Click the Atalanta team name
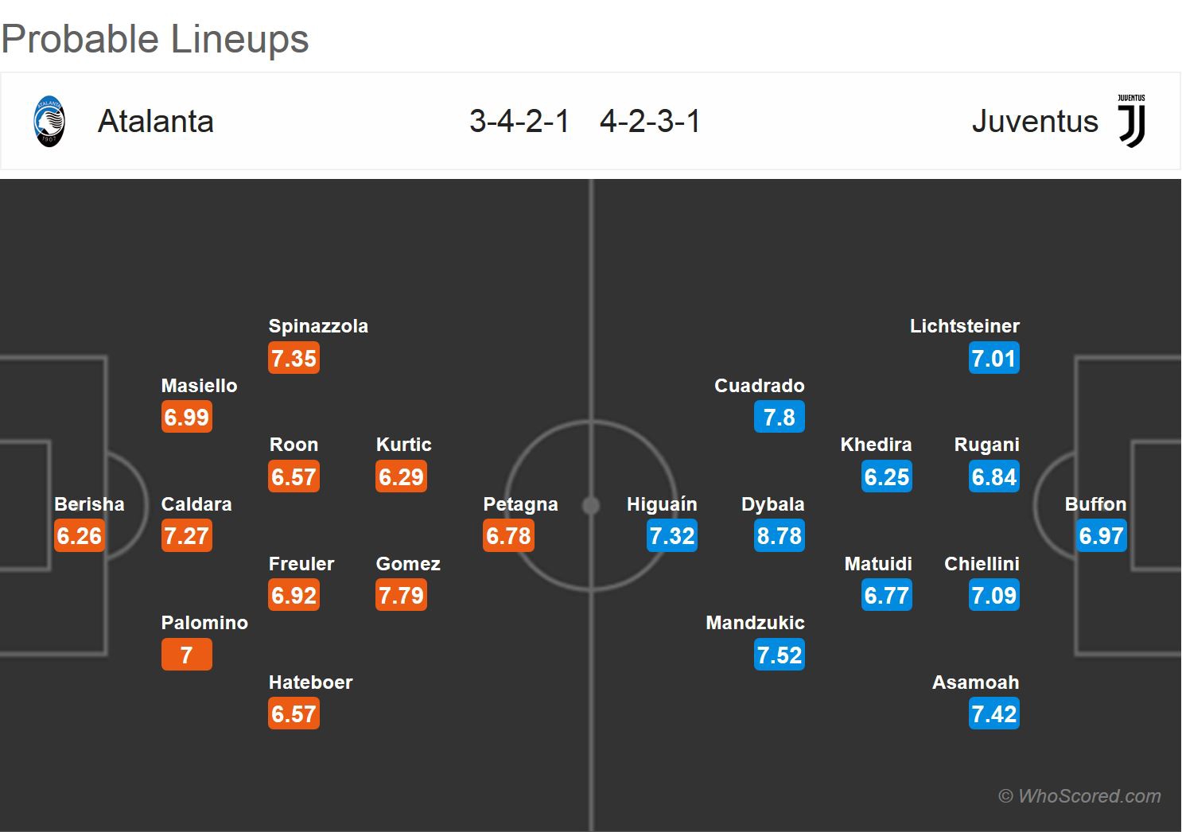 (156, 122)
